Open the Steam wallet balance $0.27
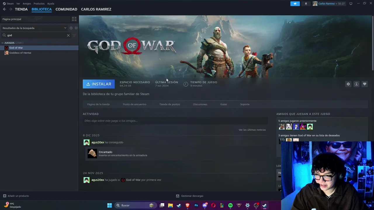374x210 pixels. tap(341, 4)
